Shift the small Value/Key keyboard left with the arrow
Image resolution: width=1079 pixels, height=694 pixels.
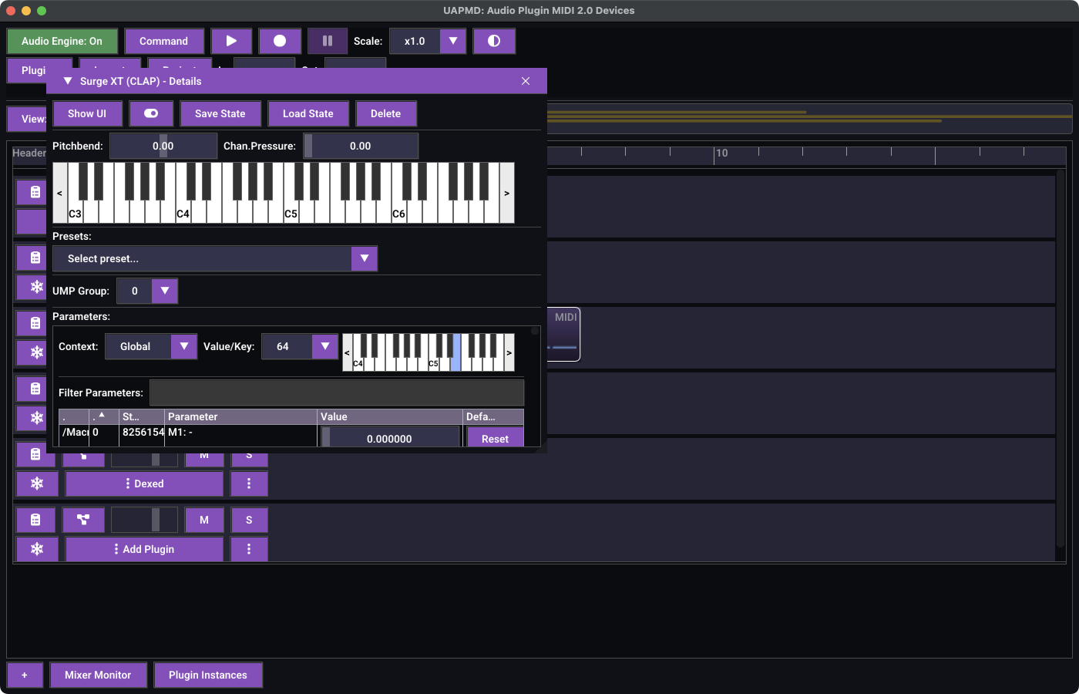point(347,352)
